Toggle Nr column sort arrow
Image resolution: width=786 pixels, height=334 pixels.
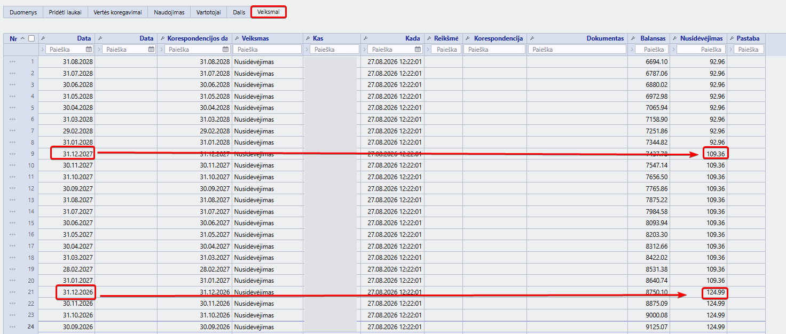pyautogui.click(x=22, y=38)
